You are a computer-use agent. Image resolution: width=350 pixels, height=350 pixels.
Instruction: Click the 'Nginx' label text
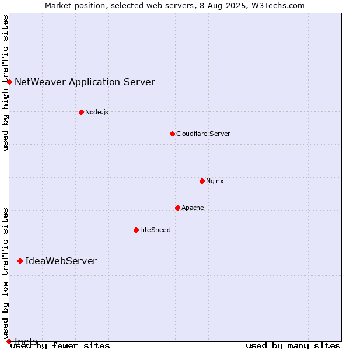[x=215, y=181]
